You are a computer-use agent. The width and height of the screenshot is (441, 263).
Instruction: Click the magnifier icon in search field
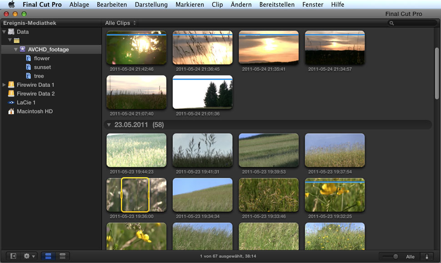pos(391,23)
